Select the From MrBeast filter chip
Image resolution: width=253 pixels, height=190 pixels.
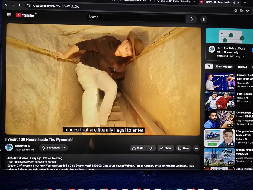click(x=224, y=66)
